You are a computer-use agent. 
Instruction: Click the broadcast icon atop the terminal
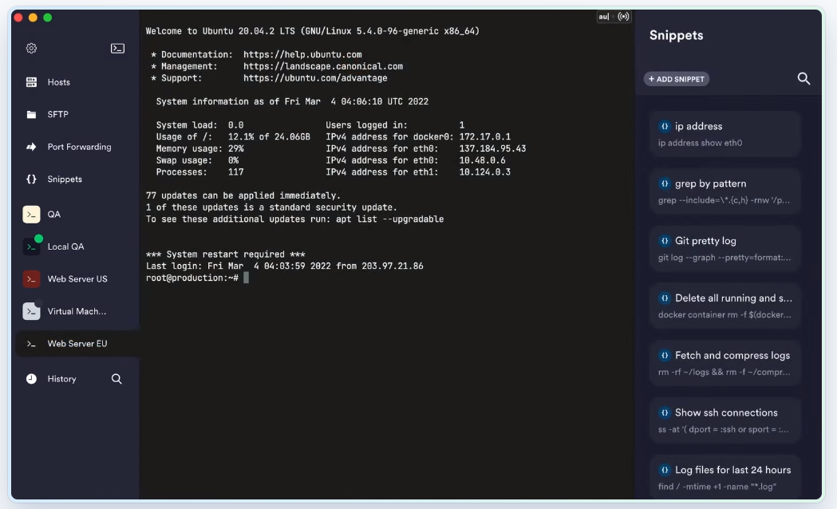tap(623, 16)
